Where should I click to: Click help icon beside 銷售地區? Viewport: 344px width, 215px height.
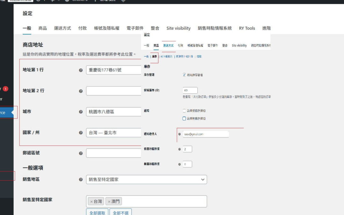click(x=81, y=179)
